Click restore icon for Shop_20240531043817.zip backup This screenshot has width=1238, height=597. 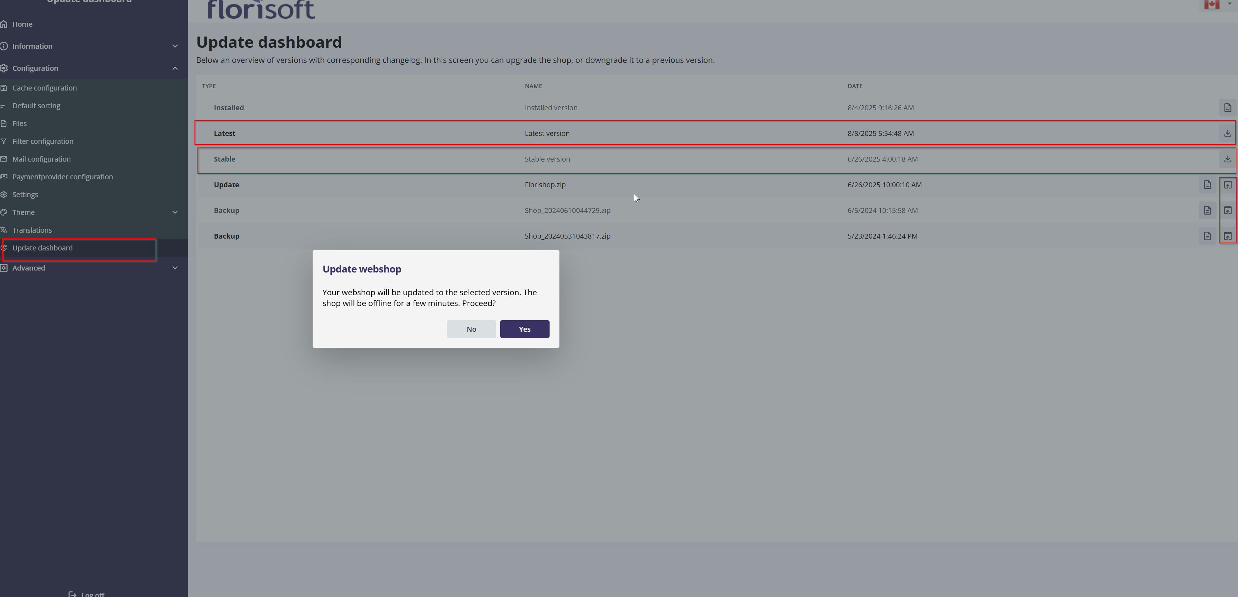pos(1227,236)
